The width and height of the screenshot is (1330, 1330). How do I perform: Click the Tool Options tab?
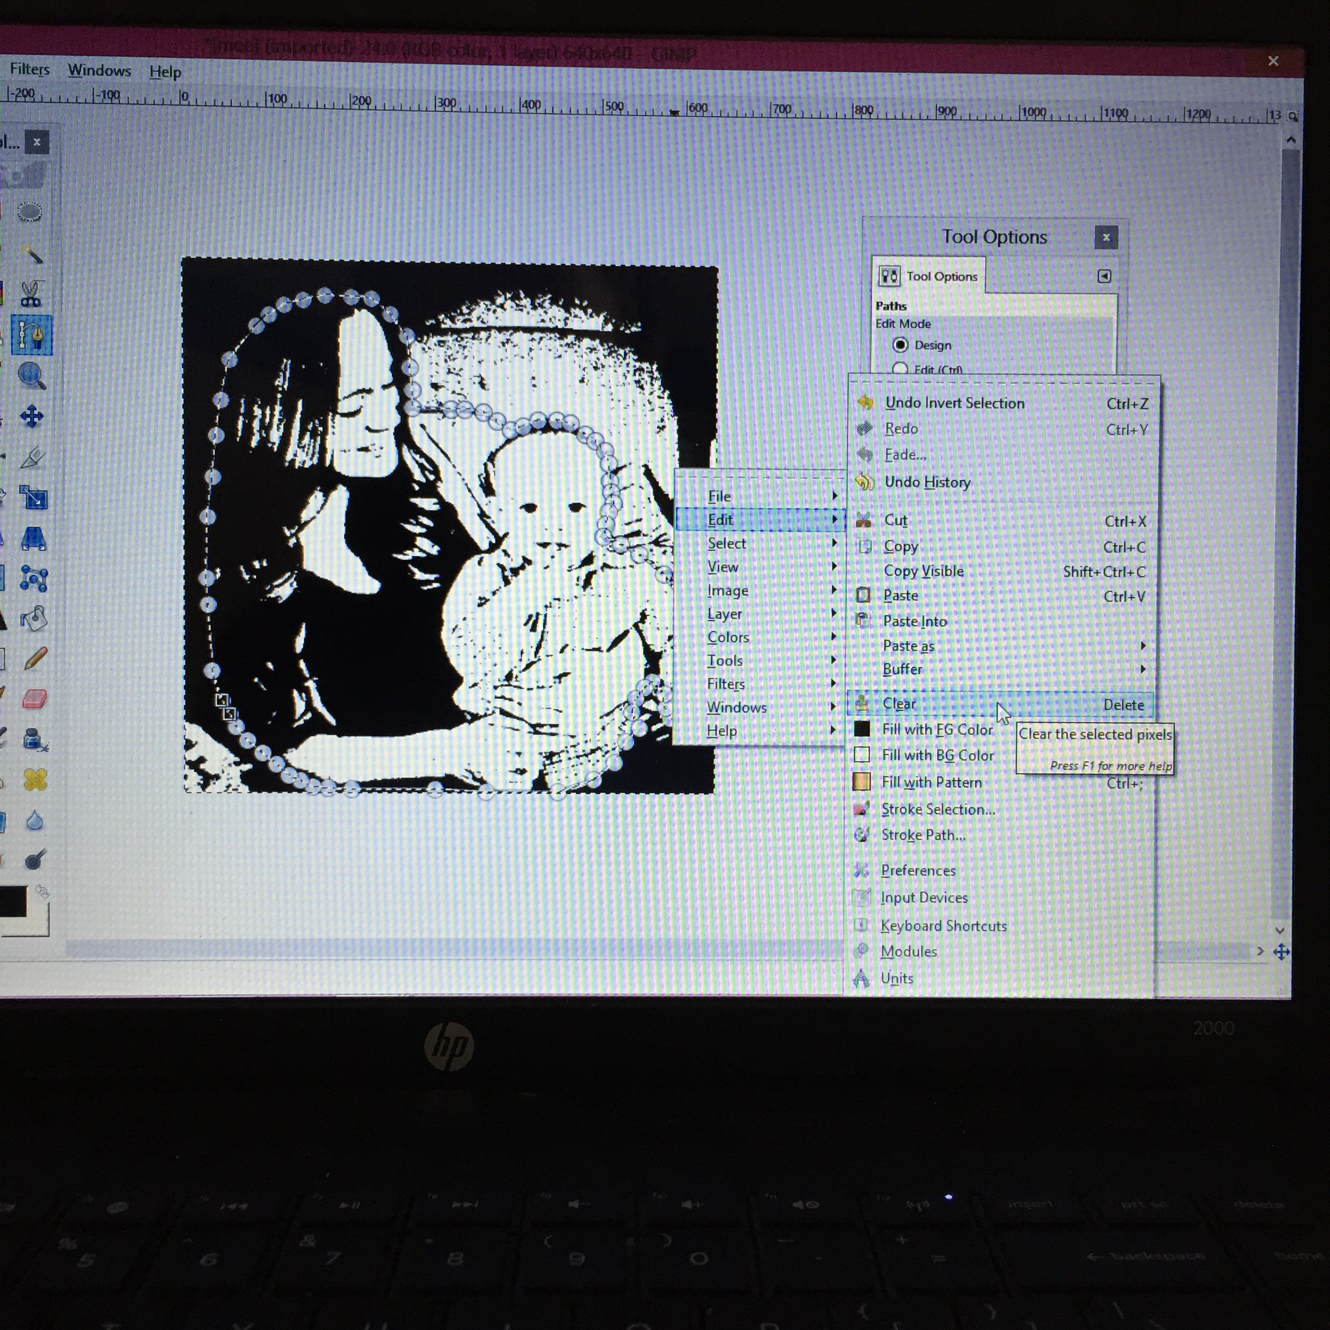(x=929, y=276)
